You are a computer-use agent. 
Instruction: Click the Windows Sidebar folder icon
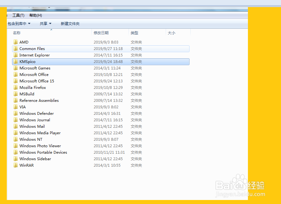tap(15, 159)
